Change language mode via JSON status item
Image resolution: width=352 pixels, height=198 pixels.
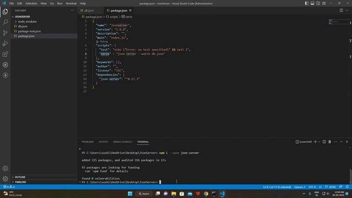pyautogui.click(x=331, y=187)
